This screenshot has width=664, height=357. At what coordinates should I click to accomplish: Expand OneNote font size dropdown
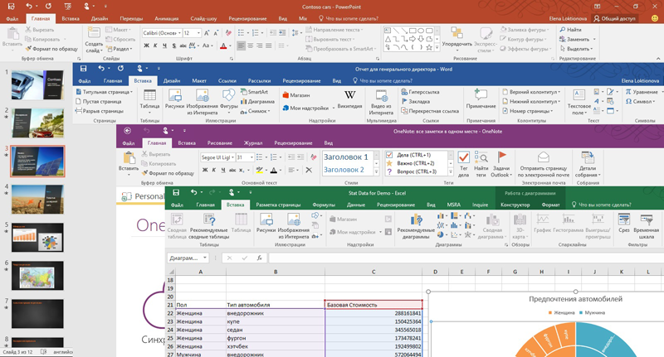coord(251,157)
